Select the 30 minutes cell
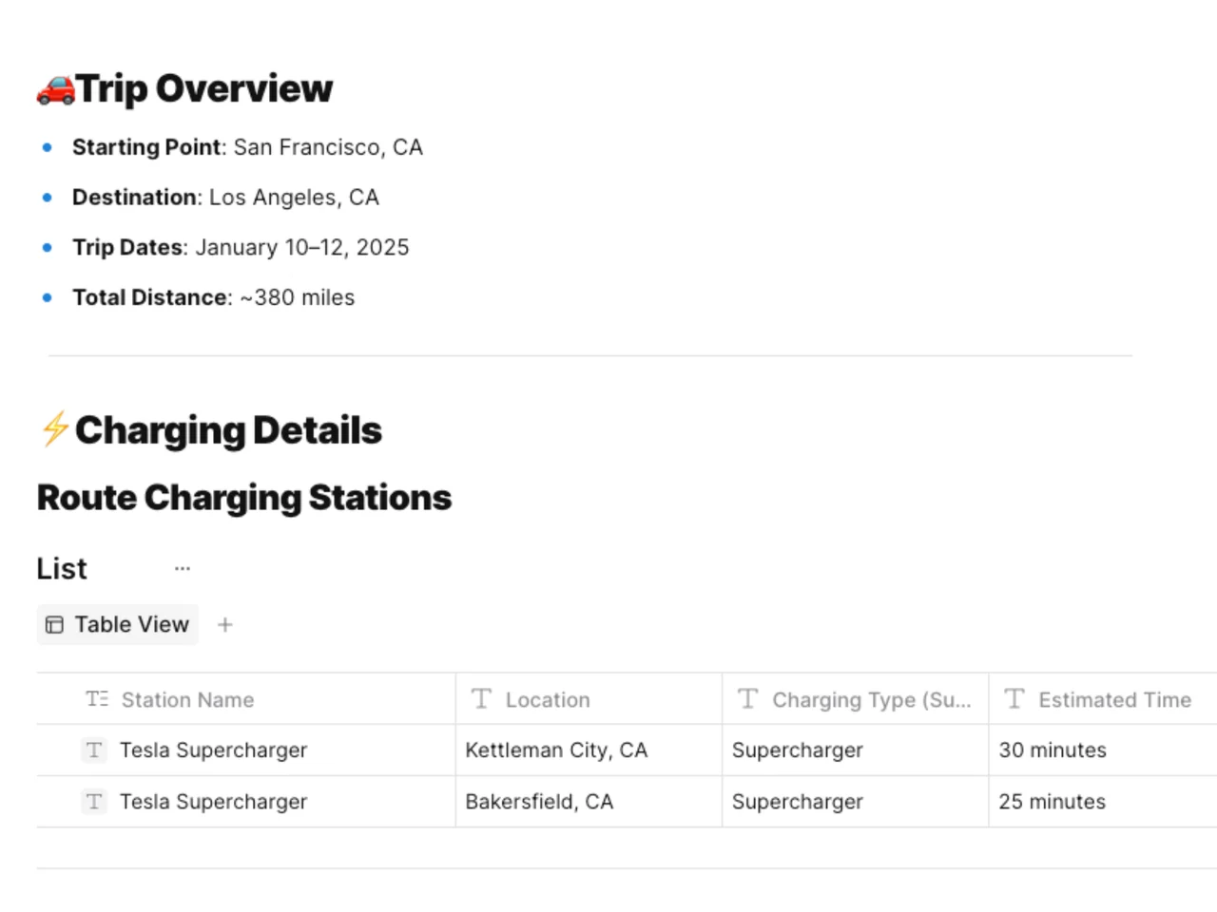Image resolution: width=1217 pixels, height=912 pixels. (1103, 750)
